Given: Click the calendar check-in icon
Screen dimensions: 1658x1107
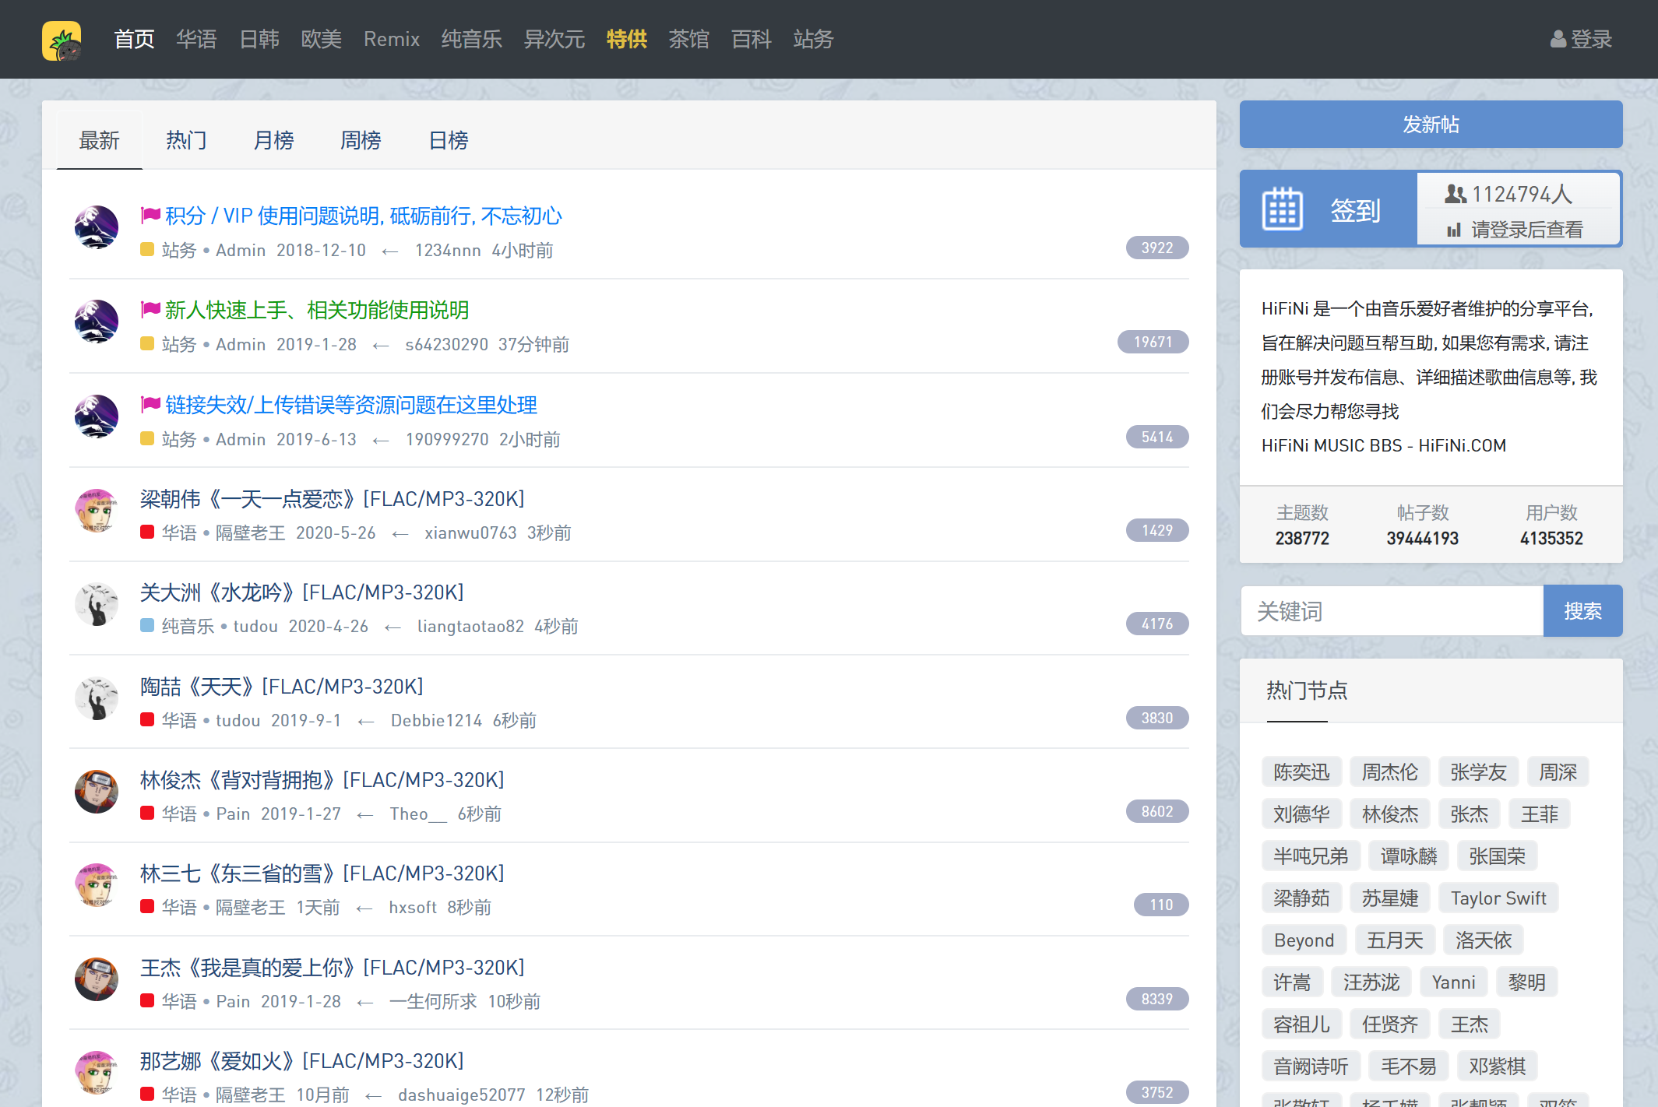Looking at the screenshot, I should [x=1282, y=209].
